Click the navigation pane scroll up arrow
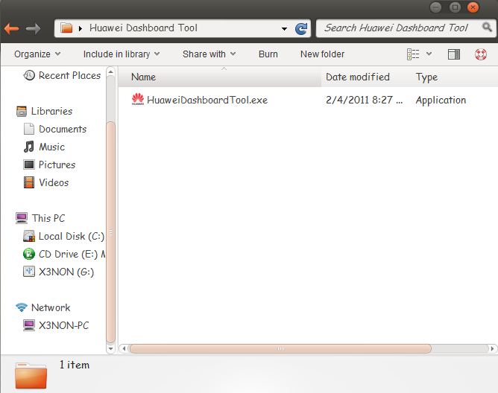Screen dimensions: 498x393 110,72
